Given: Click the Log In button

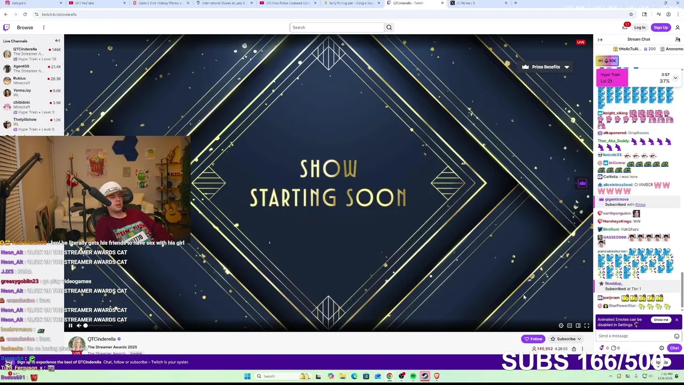Looking at the screenshot, I should coord(640,27).
